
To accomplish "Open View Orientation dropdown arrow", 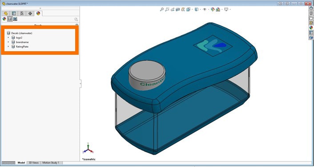I will 192,9.
